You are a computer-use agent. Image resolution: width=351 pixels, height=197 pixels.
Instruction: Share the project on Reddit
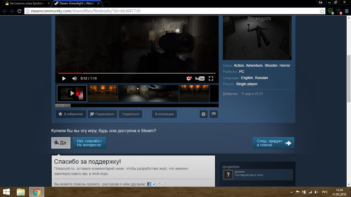pos(159,184)
